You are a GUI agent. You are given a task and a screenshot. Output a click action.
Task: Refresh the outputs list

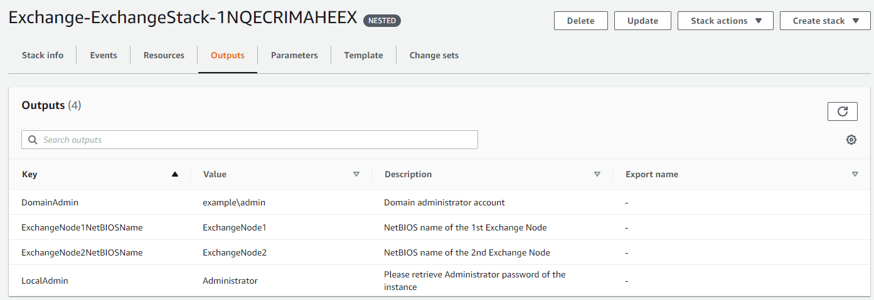(x=843, y=111)
